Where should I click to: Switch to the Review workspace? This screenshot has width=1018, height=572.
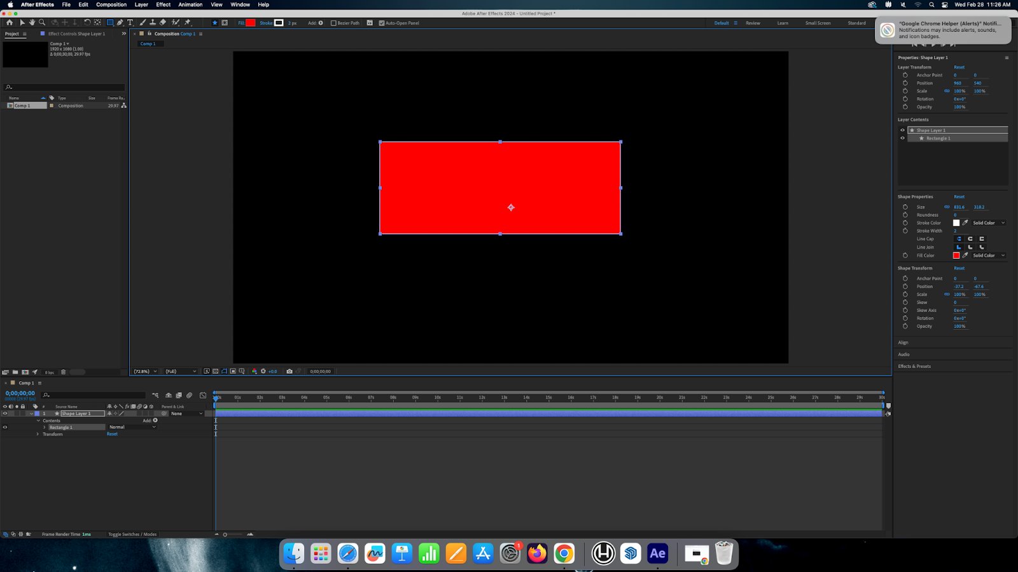click(753, 23)
